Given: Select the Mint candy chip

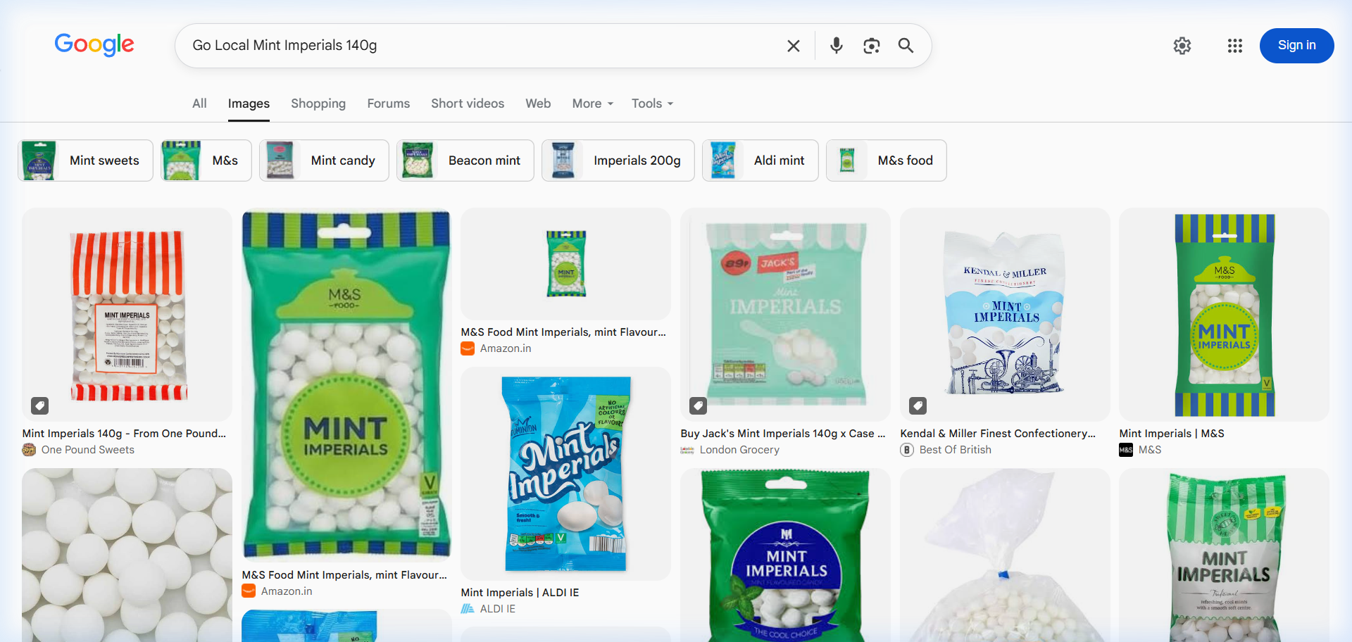Looking at the screenshot, I should 324,160.
